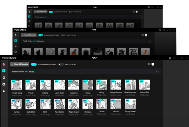Toggle Soundboard Keybinds in Halloween window

pos(40,35)
